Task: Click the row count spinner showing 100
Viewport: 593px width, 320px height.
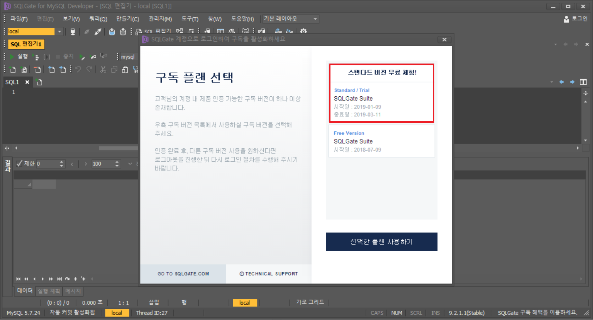Action: 106,164
